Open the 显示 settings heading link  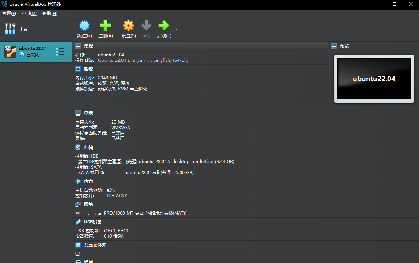point(88,113)
